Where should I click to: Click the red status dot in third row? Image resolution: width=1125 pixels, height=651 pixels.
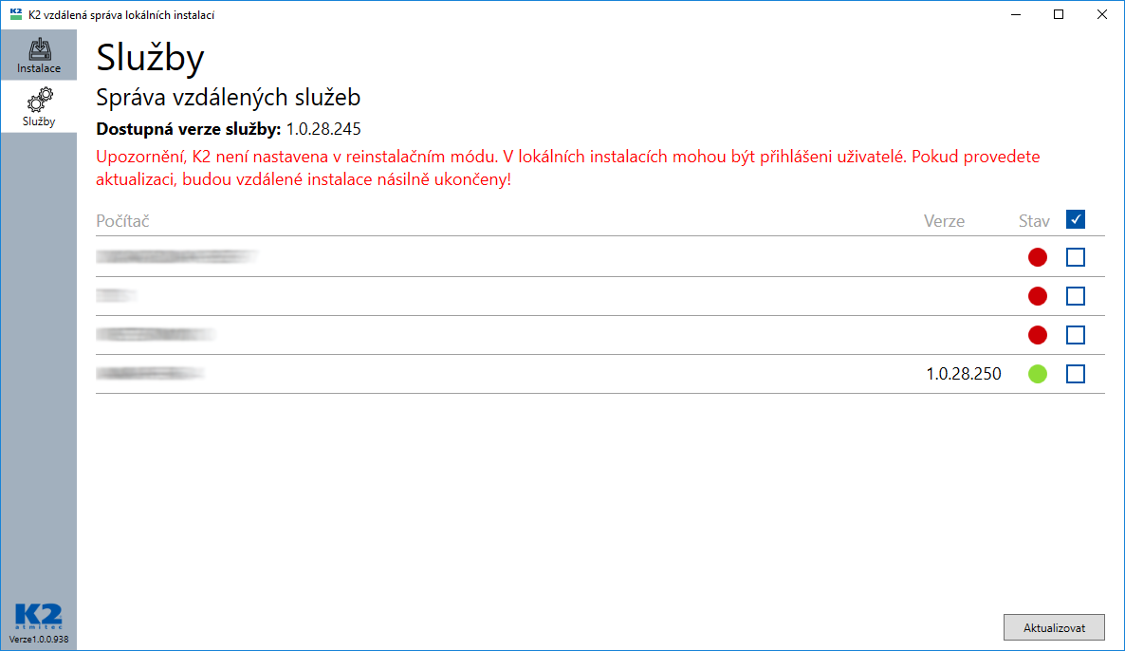click(1038, 334)
